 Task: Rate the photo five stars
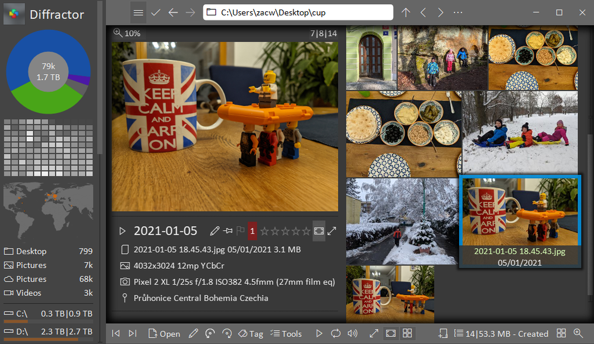pos(306,231)
